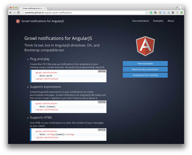Click the markup label on the Hello {{name}} expressions snippet
Screen dimensions: 192x155
tap(102, 102)
